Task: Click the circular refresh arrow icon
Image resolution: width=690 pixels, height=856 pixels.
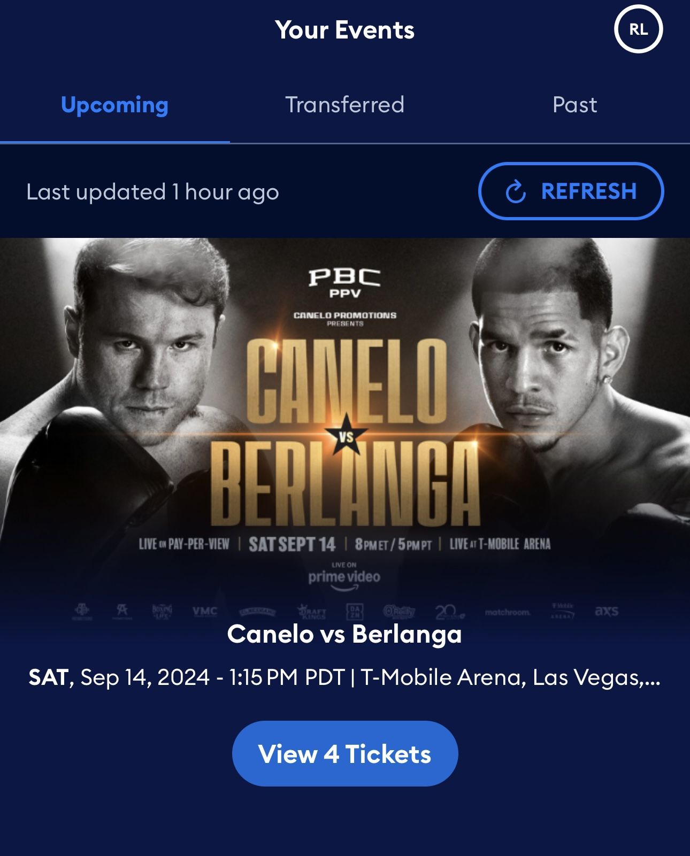Action: pos(516,191)
